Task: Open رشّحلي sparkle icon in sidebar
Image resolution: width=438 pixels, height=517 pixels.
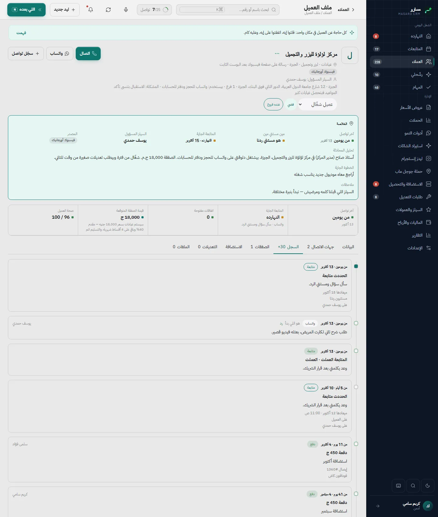Action: [429, 75]
